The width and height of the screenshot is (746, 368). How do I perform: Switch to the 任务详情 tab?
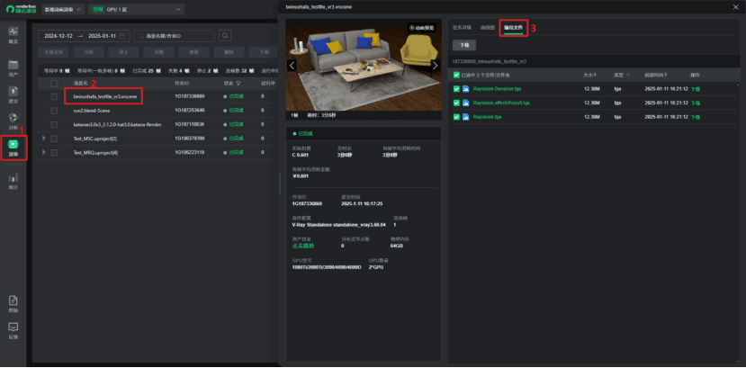pyautogui.click(x=462, y=28)
